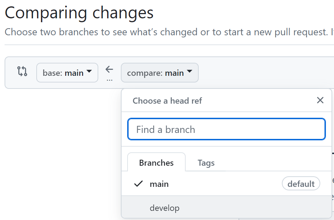This screenshot has width=334, height=220.
Task: Click the Comparing changes heading
Action: click(79, 13)
